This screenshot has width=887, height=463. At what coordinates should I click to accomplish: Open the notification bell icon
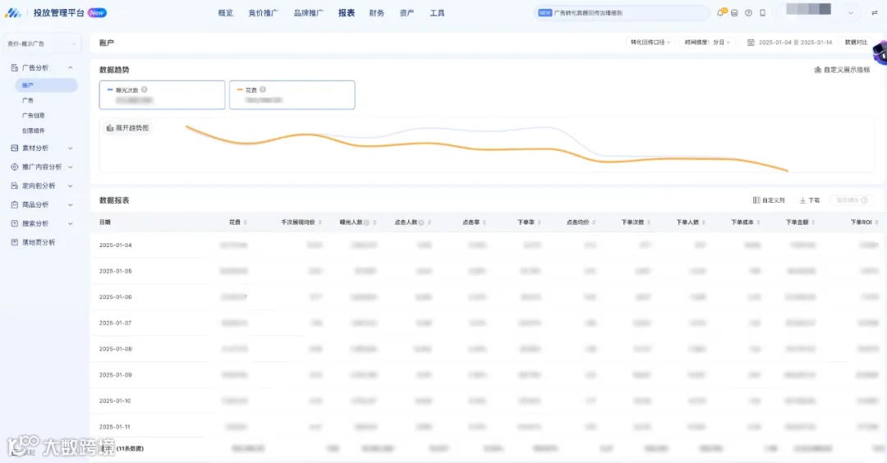pyautogui.click(x=721, y=12)
